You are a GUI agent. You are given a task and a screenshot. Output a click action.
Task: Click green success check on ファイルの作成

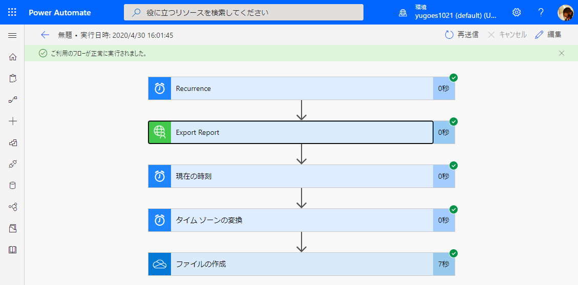[x=454, y=253]
